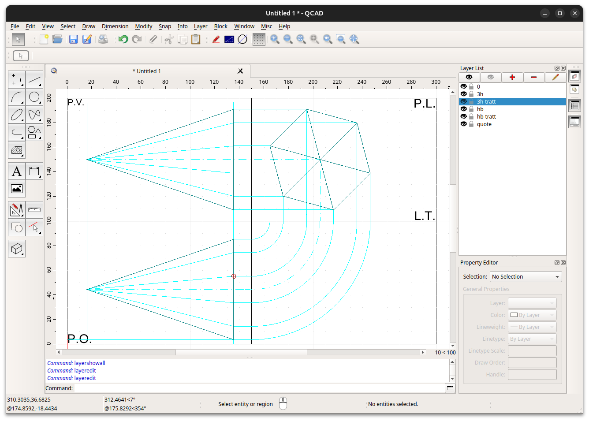Open the Modify menu

click(143, 26)
